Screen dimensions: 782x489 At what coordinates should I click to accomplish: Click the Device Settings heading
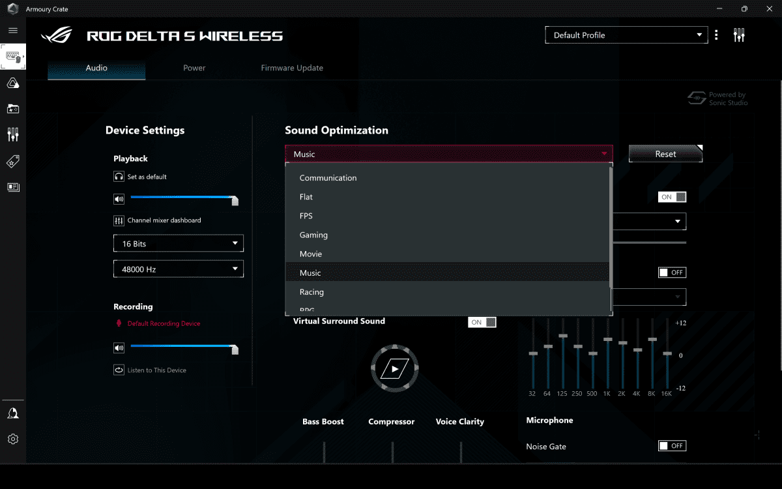pos(145,130)
